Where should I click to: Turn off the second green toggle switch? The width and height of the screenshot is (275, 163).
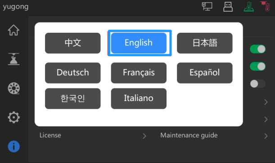[257, 66]
